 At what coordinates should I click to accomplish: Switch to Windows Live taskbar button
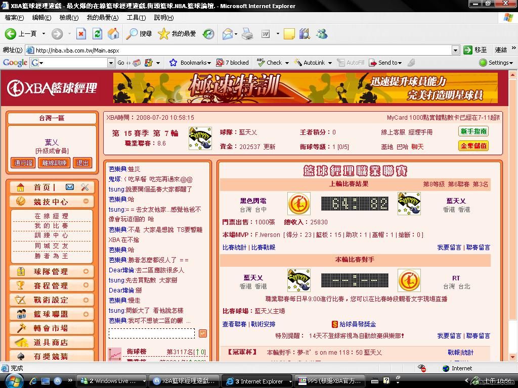(x=112, y=381)
